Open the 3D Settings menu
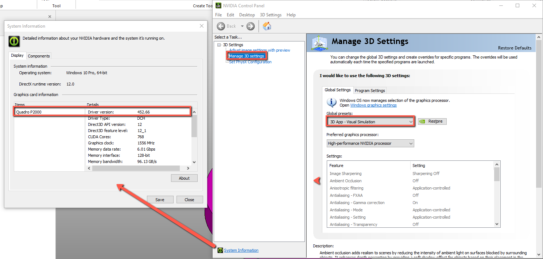543x259 pixels. 271,15
